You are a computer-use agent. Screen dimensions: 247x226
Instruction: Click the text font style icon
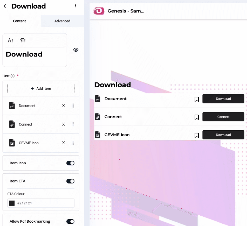10,40
